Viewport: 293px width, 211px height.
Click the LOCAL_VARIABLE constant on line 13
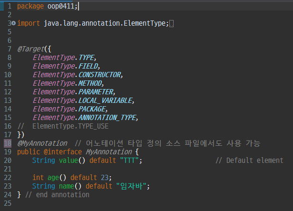pos(105,100)
